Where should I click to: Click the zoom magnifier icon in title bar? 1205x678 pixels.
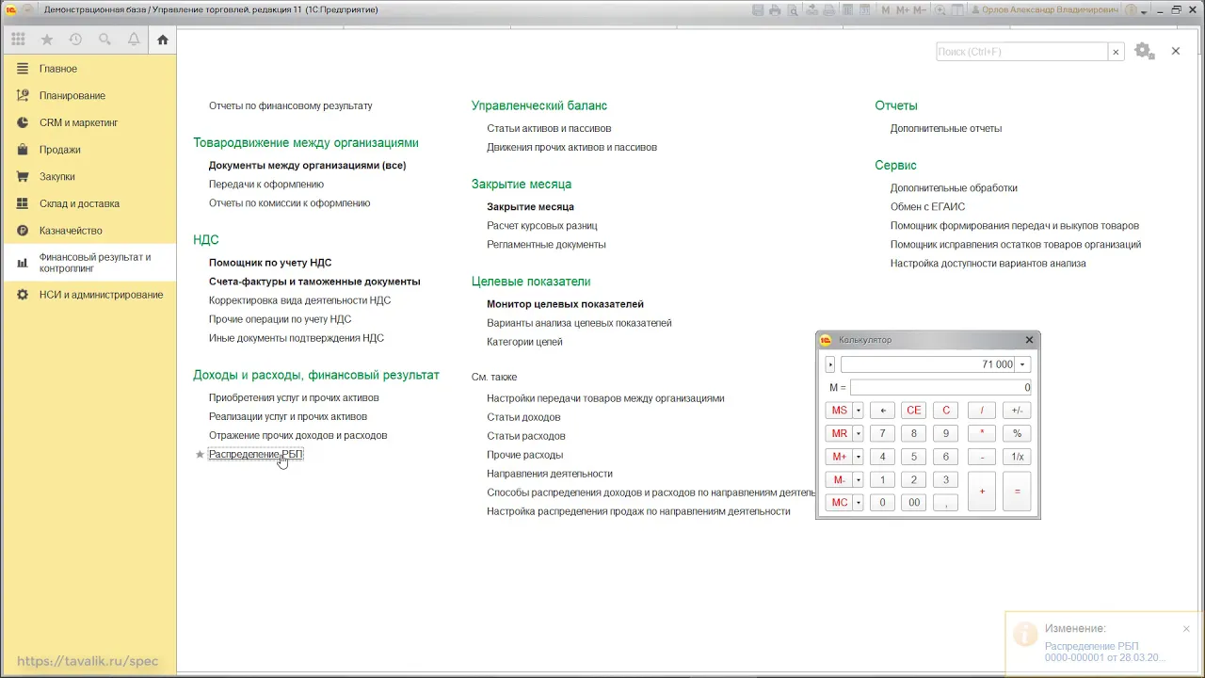point(940,9)
